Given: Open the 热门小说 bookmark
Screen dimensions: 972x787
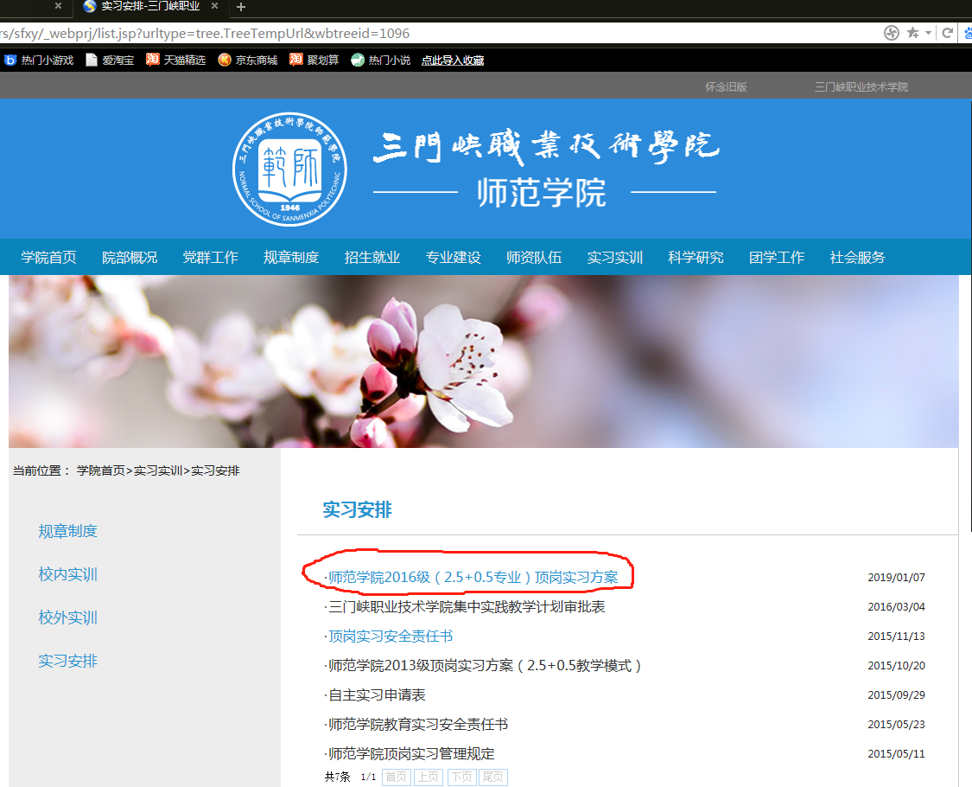Looking at the screenshot, I should pyautogui.click(x=381, y=61).
